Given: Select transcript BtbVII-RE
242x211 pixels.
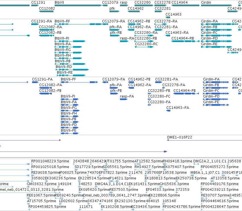Looking at the screenshot, I should click(65, 73).
